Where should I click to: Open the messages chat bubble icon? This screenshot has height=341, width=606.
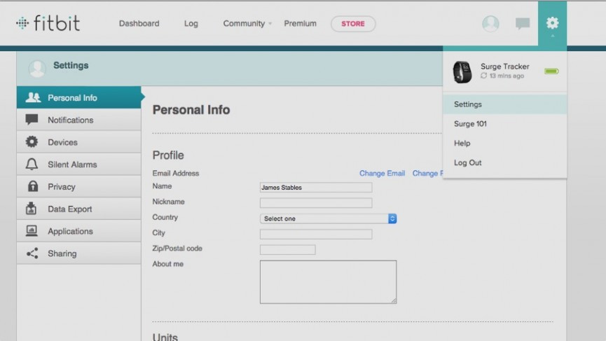point(523,24)
